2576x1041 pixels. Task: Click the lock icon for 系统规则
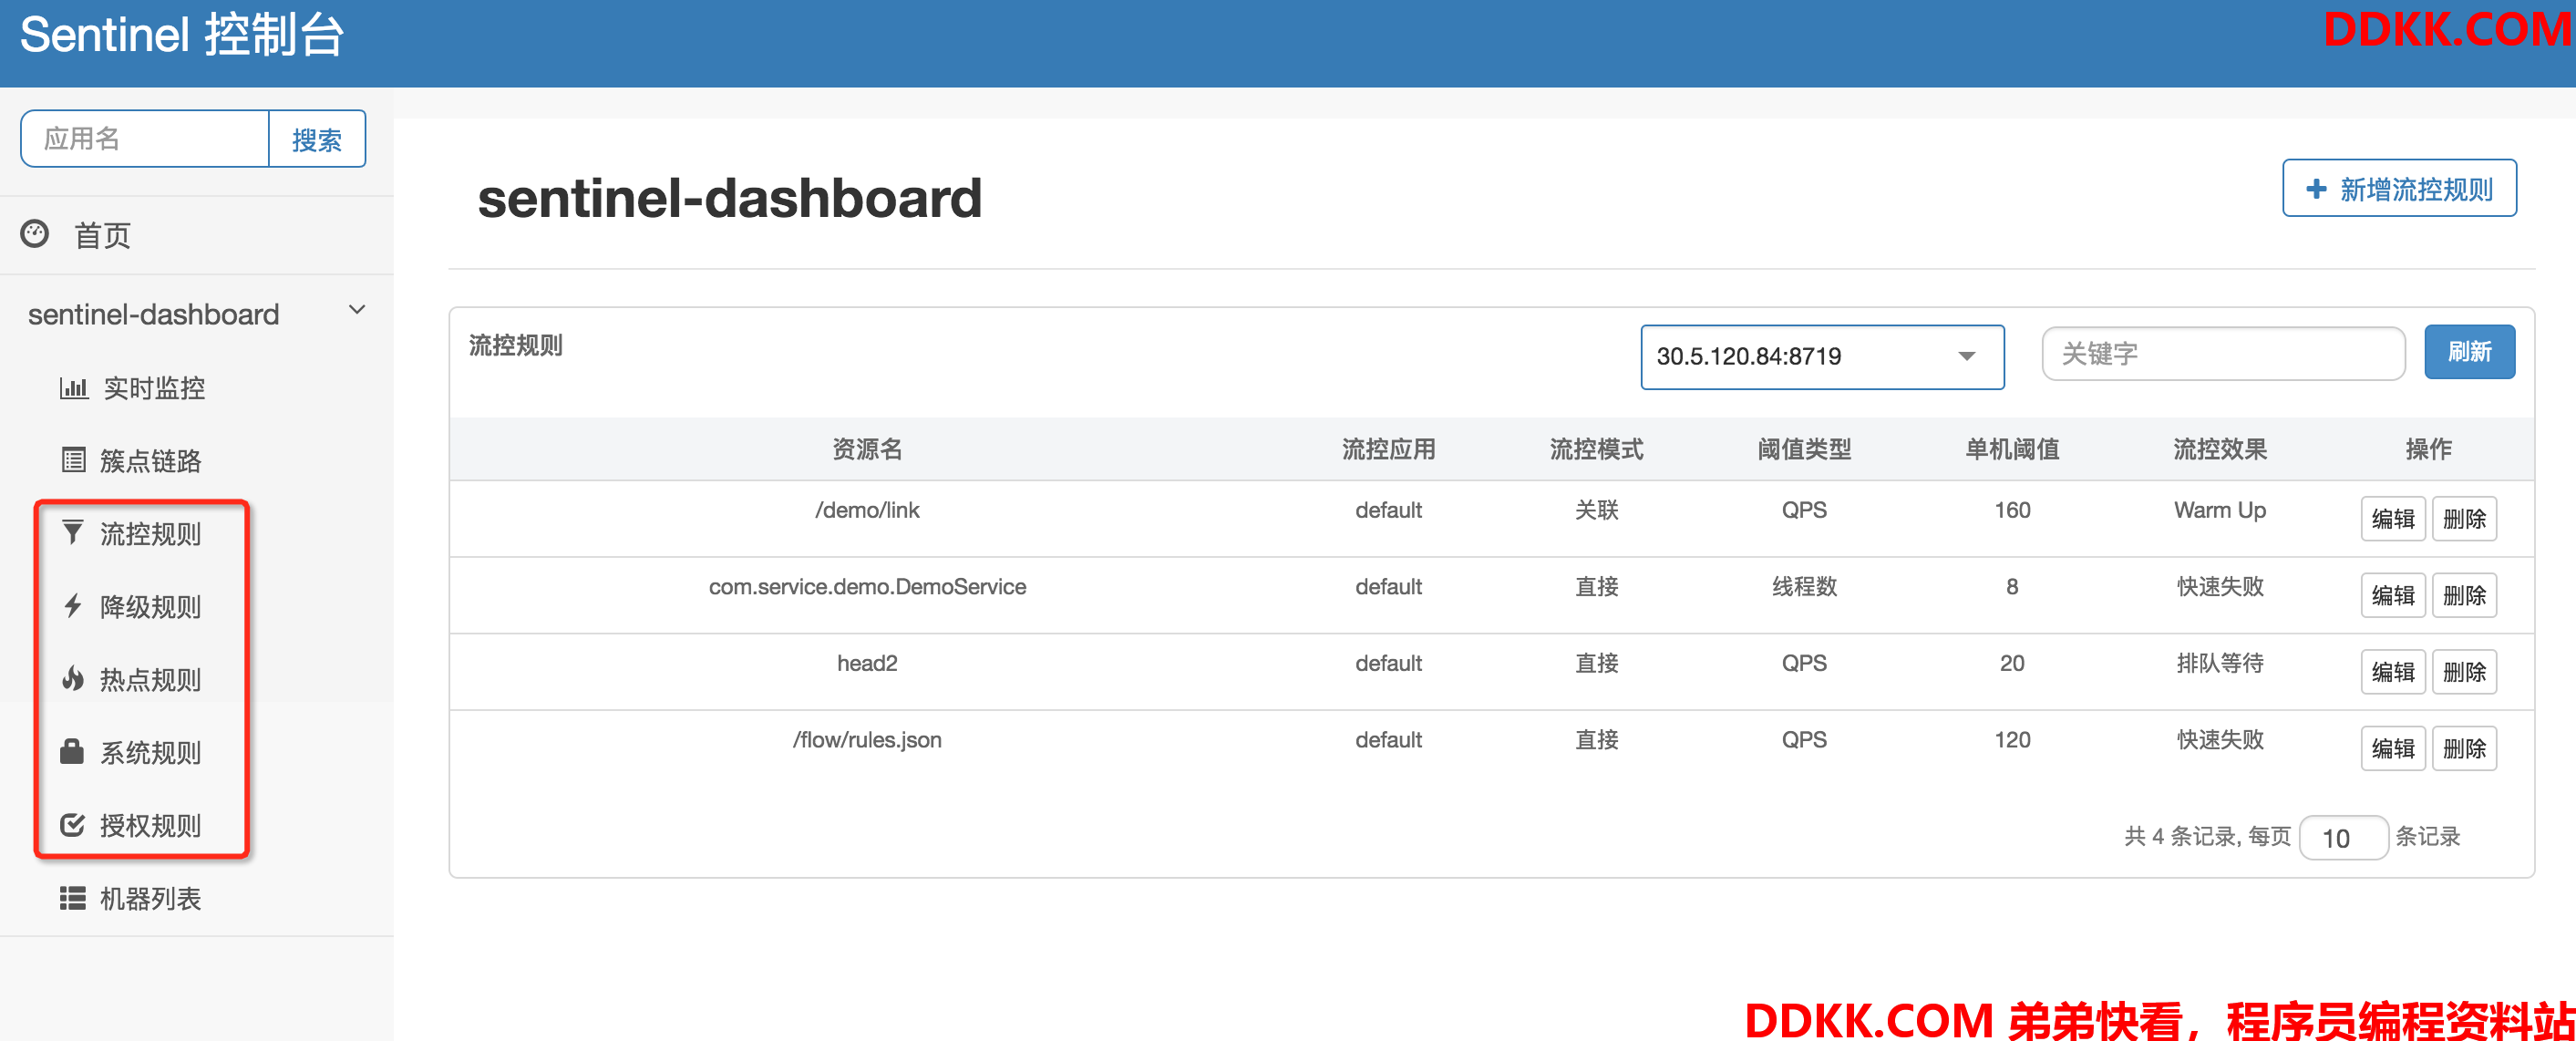point(72,751)
